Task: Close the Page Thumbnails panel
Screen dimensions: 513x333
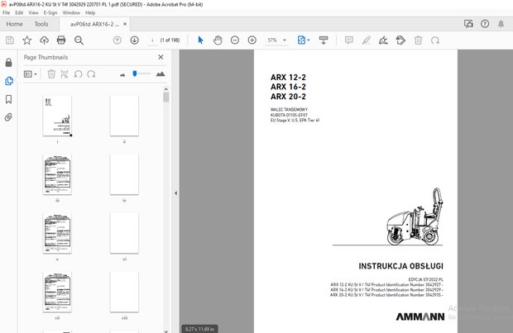Action: tap(161, 57)
